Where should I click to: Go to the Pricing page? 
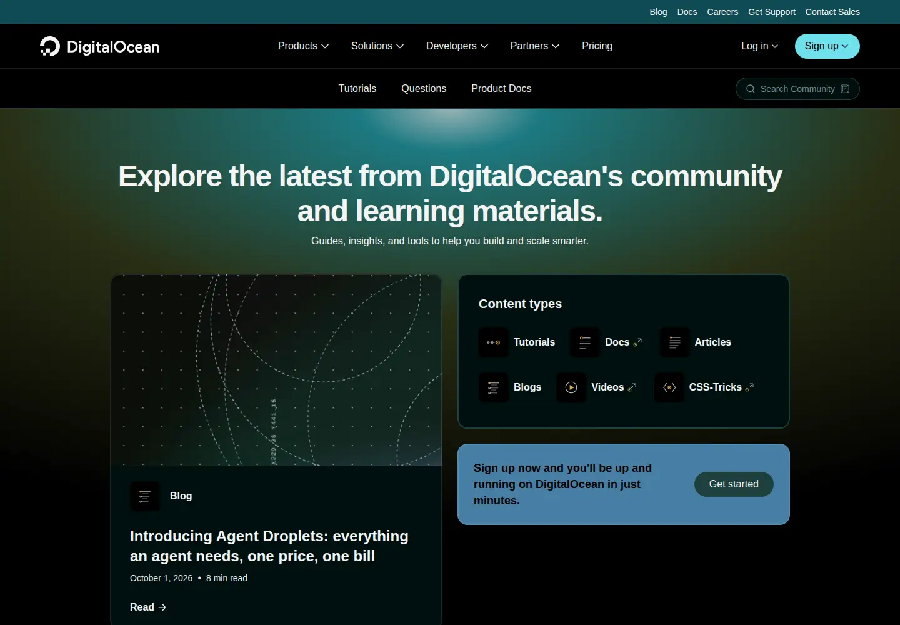click(x=597, y=46)
